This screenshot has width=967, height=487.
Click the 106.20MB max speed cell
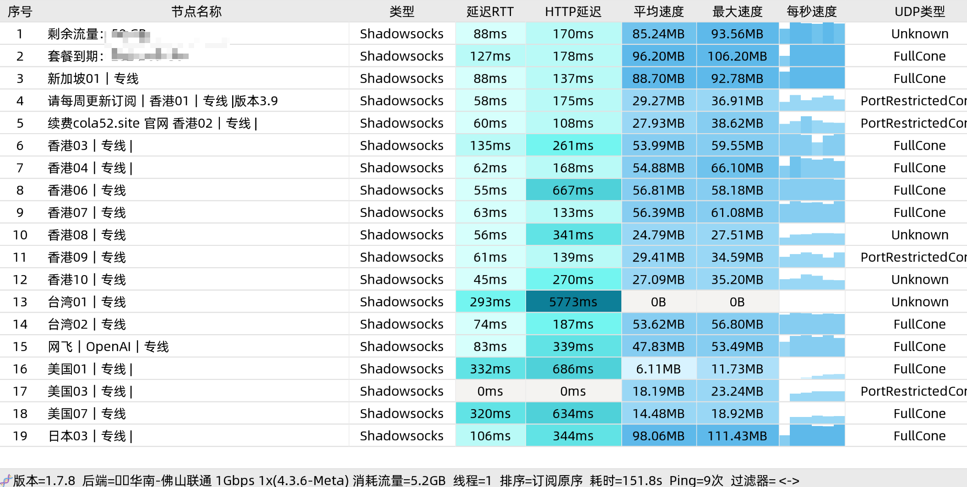tap(738, 56)
